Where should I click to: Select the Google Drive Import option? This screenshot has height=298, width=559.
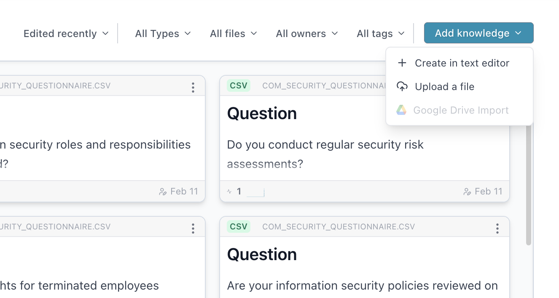point(461,110)
